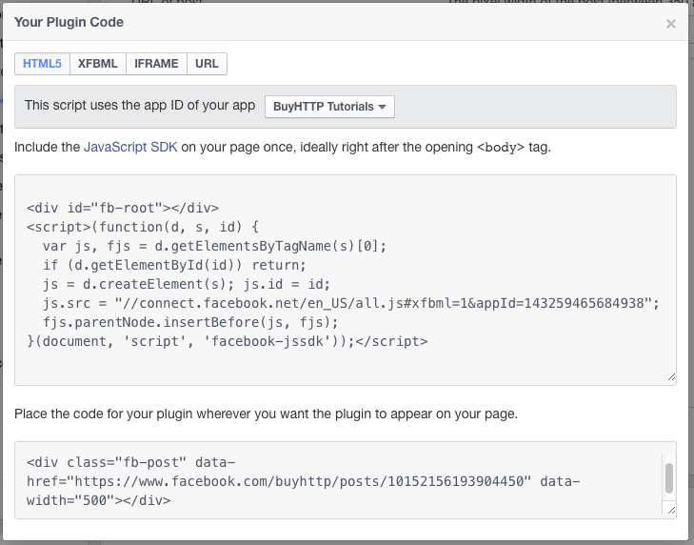Click the body tag text in instructions
Viewport: 694px width, 545px height.
500,148
